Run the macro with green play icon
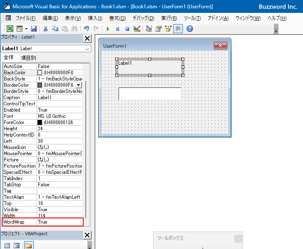303x249 pixels. [x=108, y=29]
